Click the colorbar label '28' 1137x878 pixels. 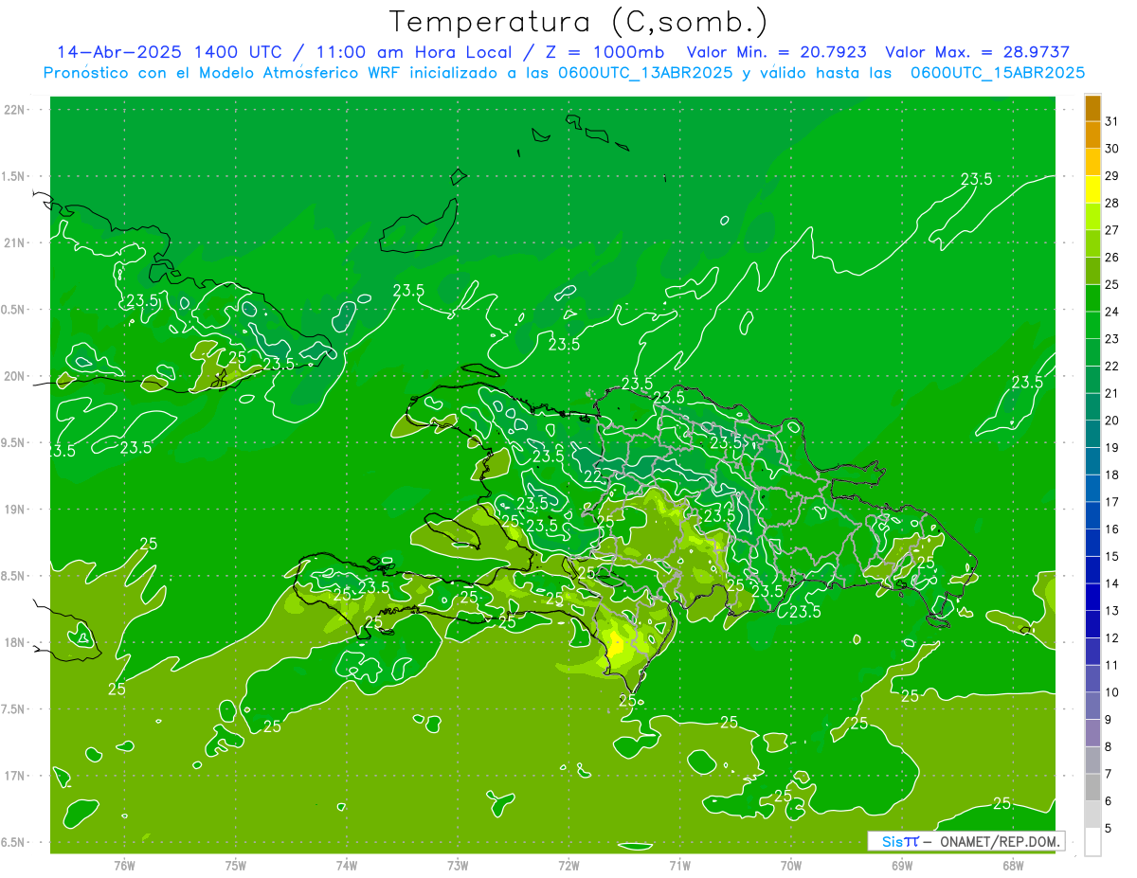1112,204
